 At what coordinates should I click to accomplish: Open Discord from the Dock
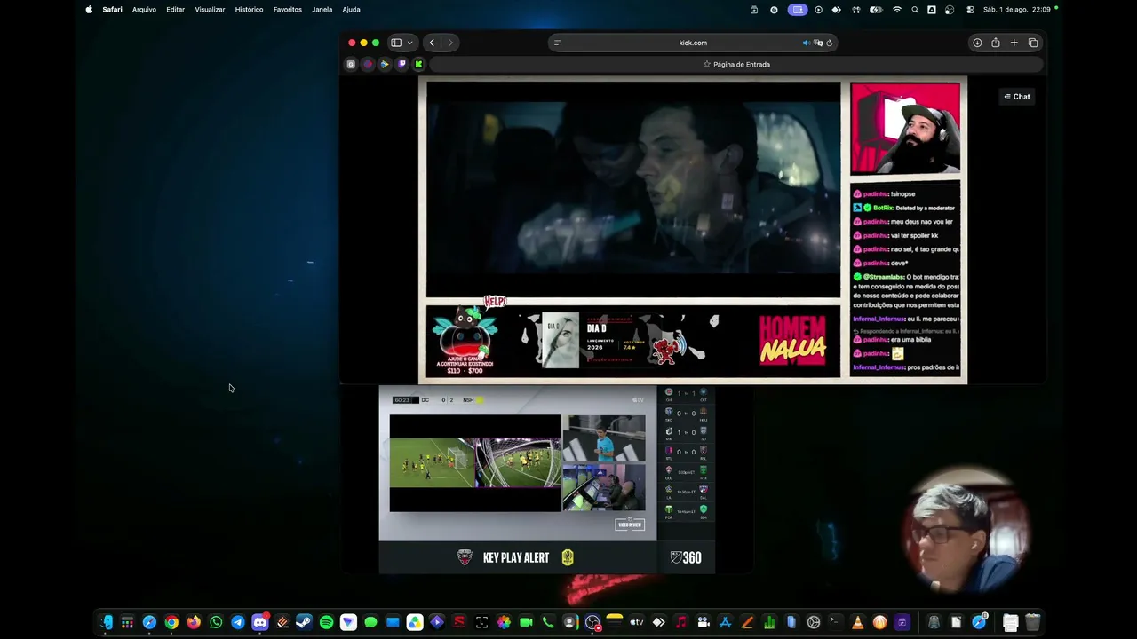click(260, 622)
